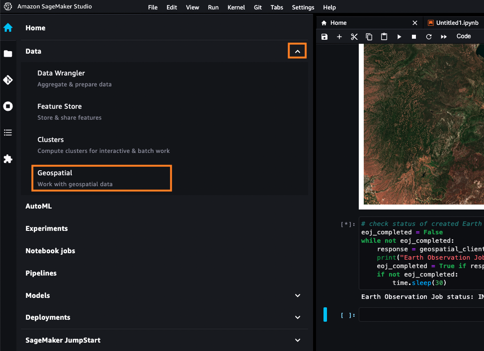This screenshot has height=351, width=484.
Task: Open the Code cell type dropdown
Action: click(x=464, y=36)
